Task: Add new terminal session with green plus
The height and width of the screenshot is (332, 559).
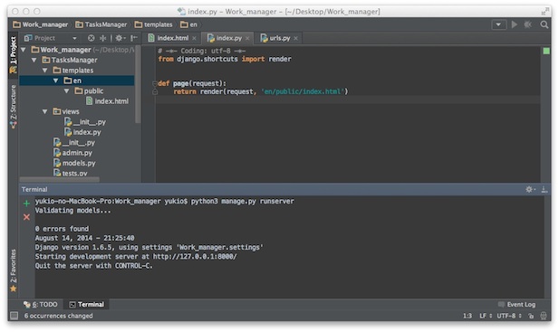Action: (26, 204)
